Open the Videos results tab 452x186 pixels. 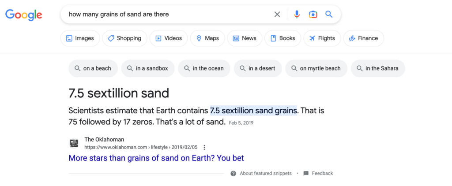coord(169,38)
